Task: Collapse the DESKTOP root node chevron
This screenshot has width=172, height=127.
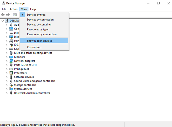Action: click(3, 21)
